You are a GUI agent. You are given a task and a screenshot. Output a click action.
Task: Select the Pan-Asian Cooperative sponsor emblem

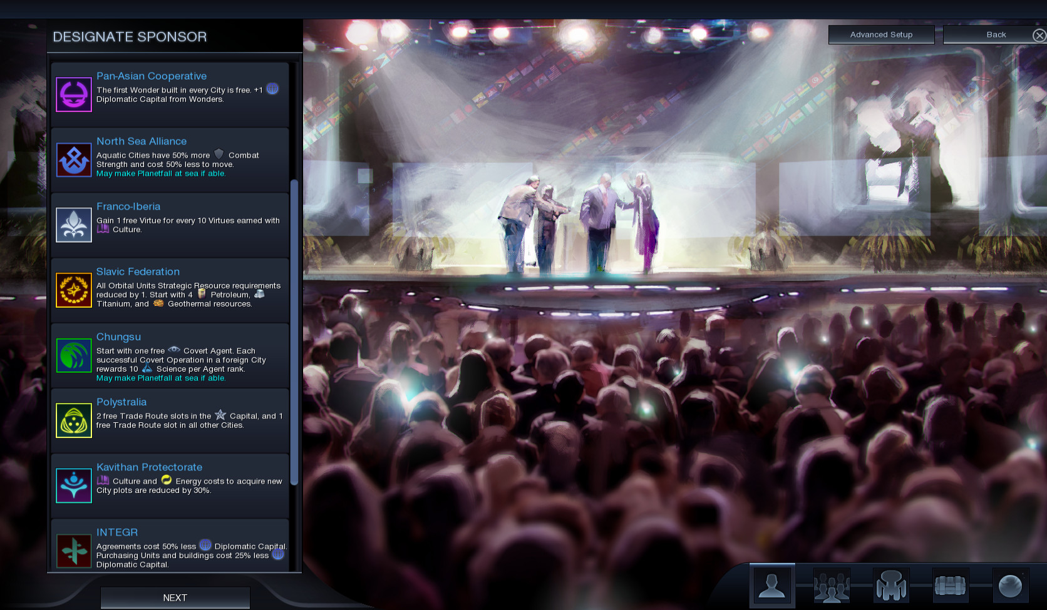tap(74, 94)
